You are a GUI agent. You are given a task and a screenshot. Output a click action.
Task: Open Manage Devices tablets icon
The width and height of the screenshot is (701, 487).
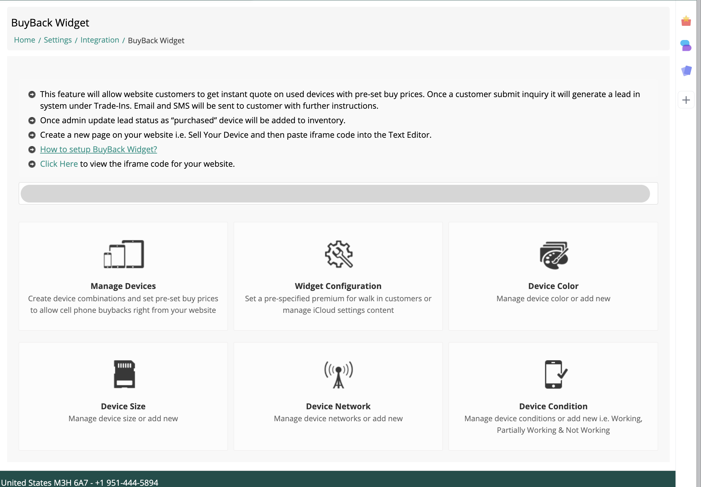(124, 254)
